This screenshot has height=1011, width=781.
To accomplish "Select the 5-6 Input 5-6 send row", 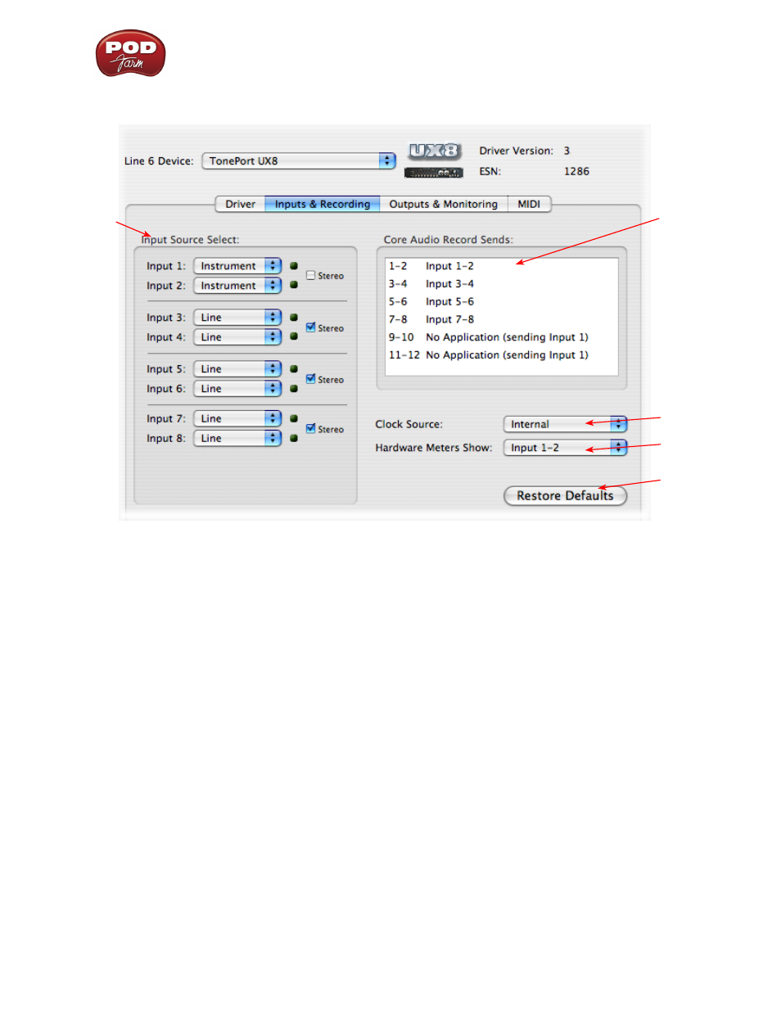I will pyautogui.click(x=502, y=302).
